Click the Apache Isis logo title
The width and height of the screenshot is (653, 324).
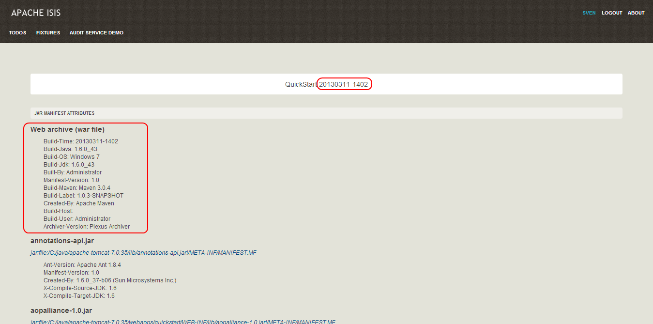(x=36, y=13)
